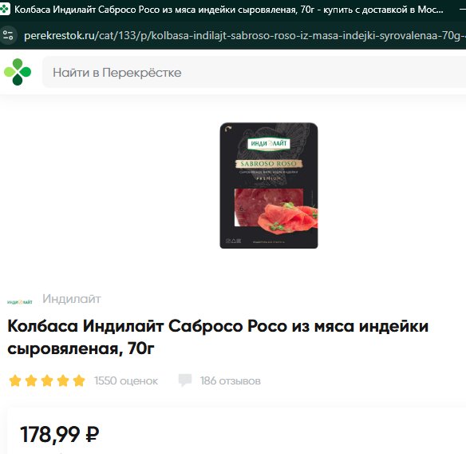The width and height of the screenshot is (466, 454).
Task: Select the first rating star
Action: click(15, 380)
